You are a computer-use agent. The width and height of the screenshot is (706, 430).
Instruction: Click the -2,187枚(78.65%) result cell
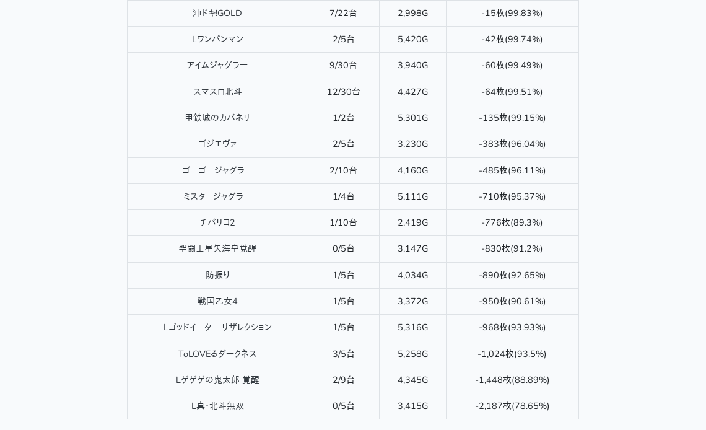coord(512,406)
